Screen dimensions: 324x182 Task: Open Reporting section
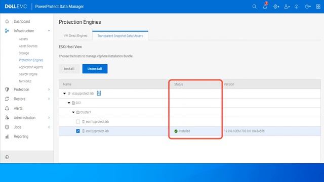click(x=21, y=136)
